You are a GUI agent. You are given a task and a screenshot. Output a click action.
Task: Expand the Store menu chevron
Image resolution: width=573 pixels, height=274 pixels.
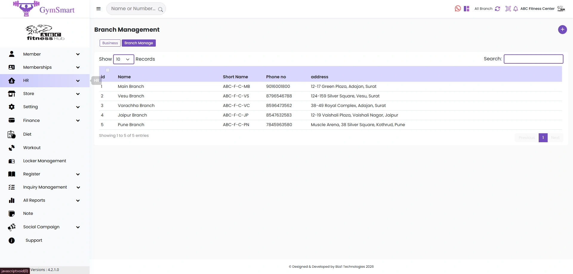78,94
